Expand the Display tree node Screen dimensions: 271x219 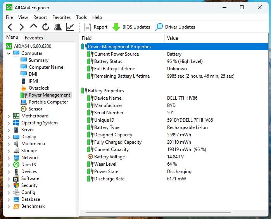click(9, 137)
